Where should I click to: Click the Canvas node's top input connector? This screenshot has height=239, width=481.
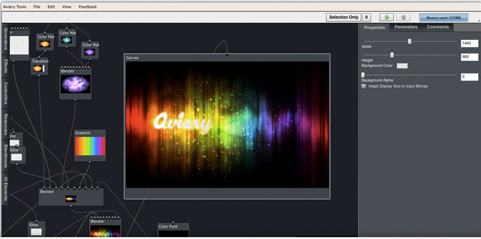[x=227, y=54]
